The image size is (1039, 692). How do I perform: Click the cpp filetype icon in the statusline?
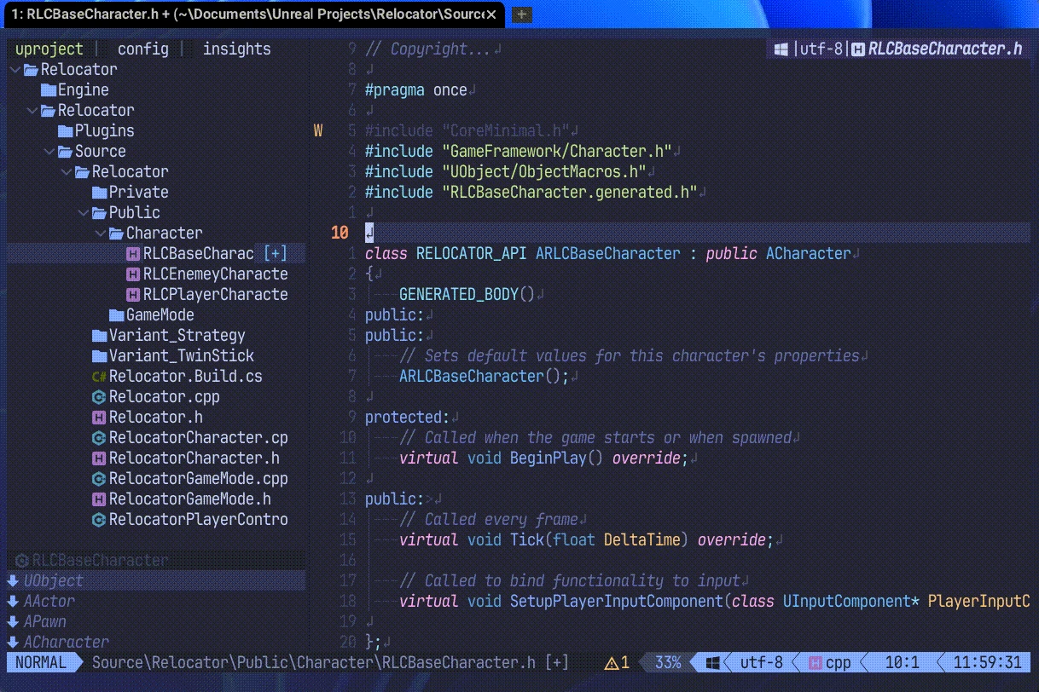pos(817,662)
